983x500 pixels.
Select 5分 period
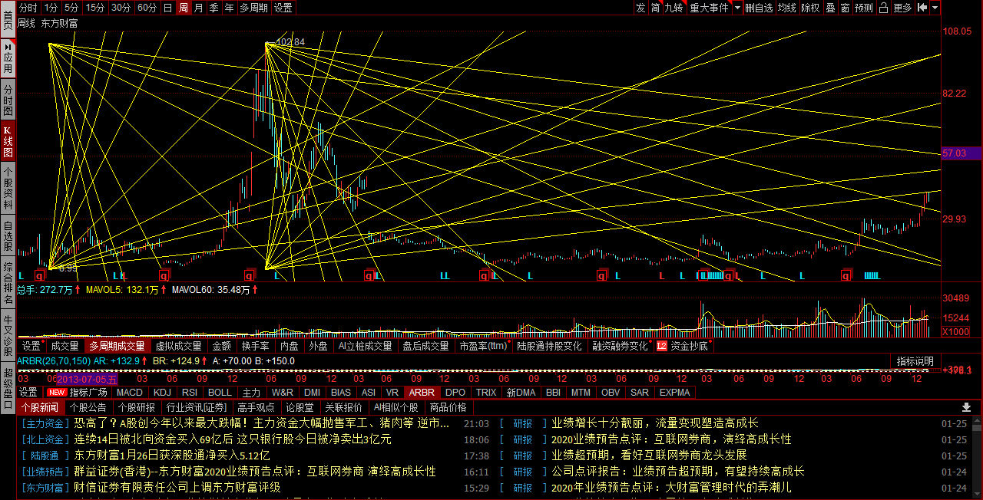click(x=71, y=8)
